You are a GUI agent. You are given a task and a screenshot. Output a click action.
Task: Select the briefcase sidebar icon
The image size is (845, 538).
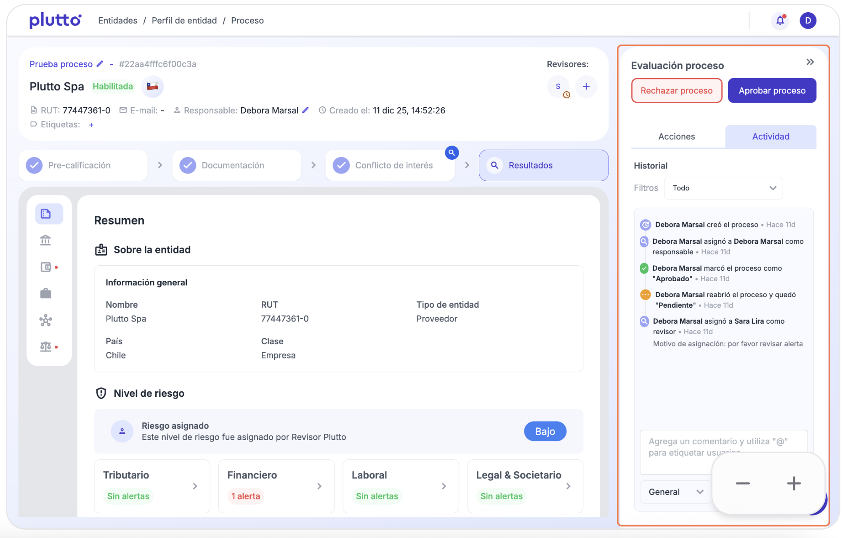[45, 293]
